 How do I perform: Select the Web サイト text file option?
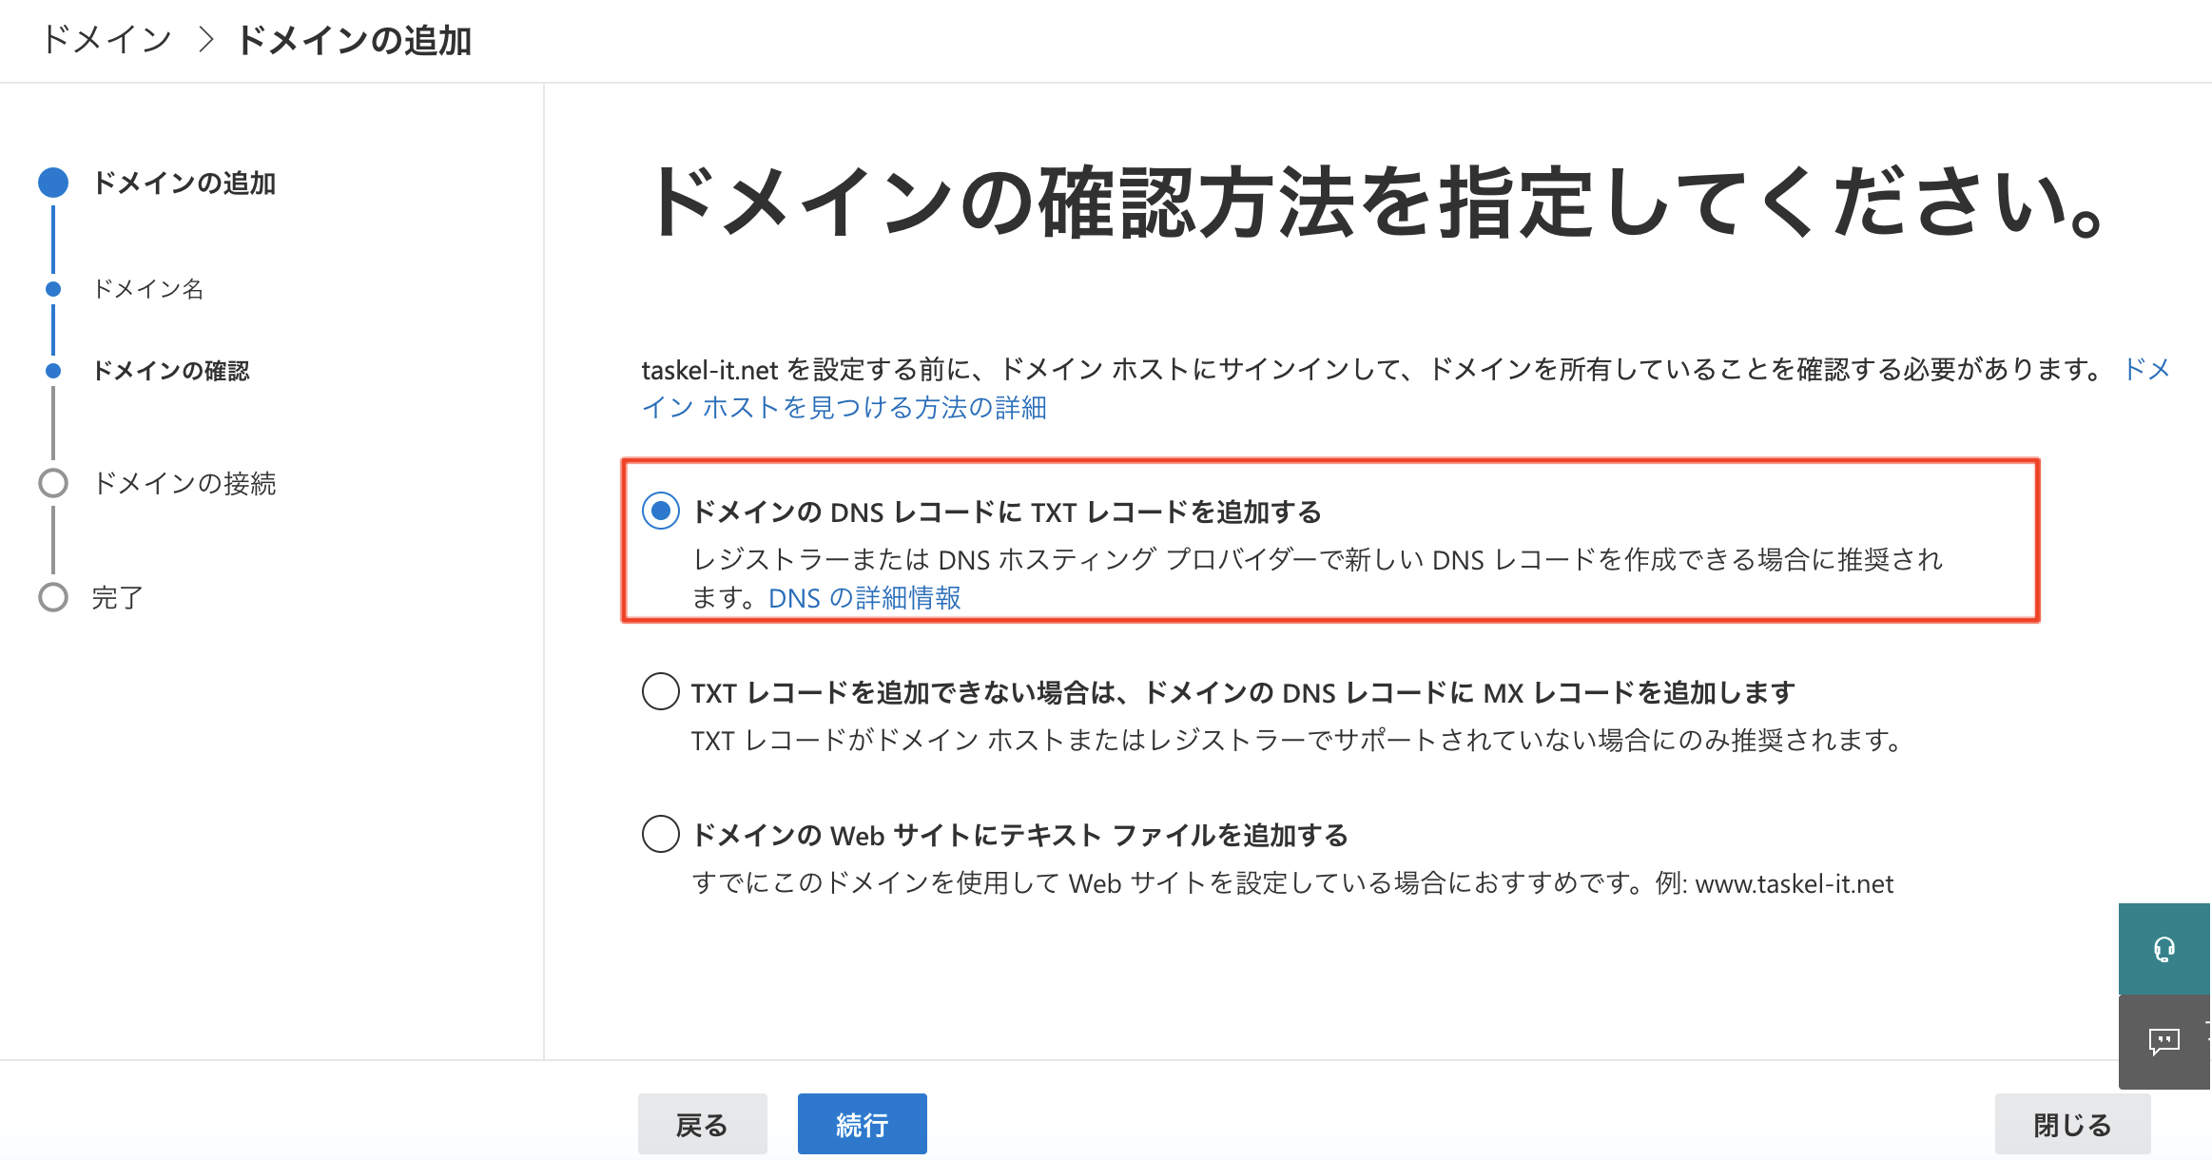(x=661, y=834)
